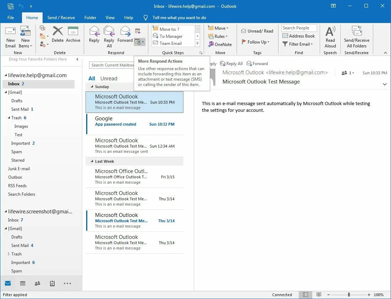Open the Google App password email
The width and height of the screenshot is (391, 299).
135,124
